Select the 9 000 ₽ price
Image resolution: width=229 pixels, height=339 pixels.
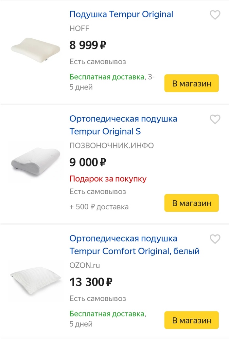(x=88, y=162)
